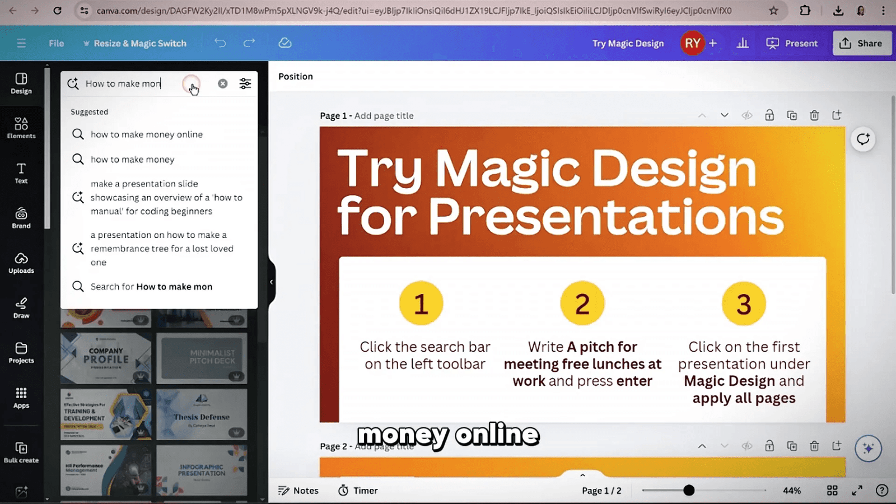Duplicate Page 1
Viewport: 896px width, 504px height.
[792, 115]
